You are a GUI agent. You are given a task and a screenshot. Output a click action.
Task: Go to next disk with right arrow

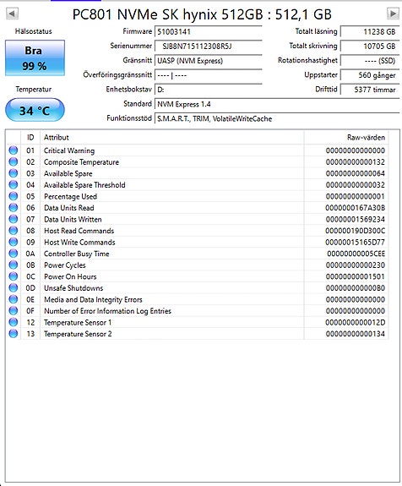click(393, 14)
